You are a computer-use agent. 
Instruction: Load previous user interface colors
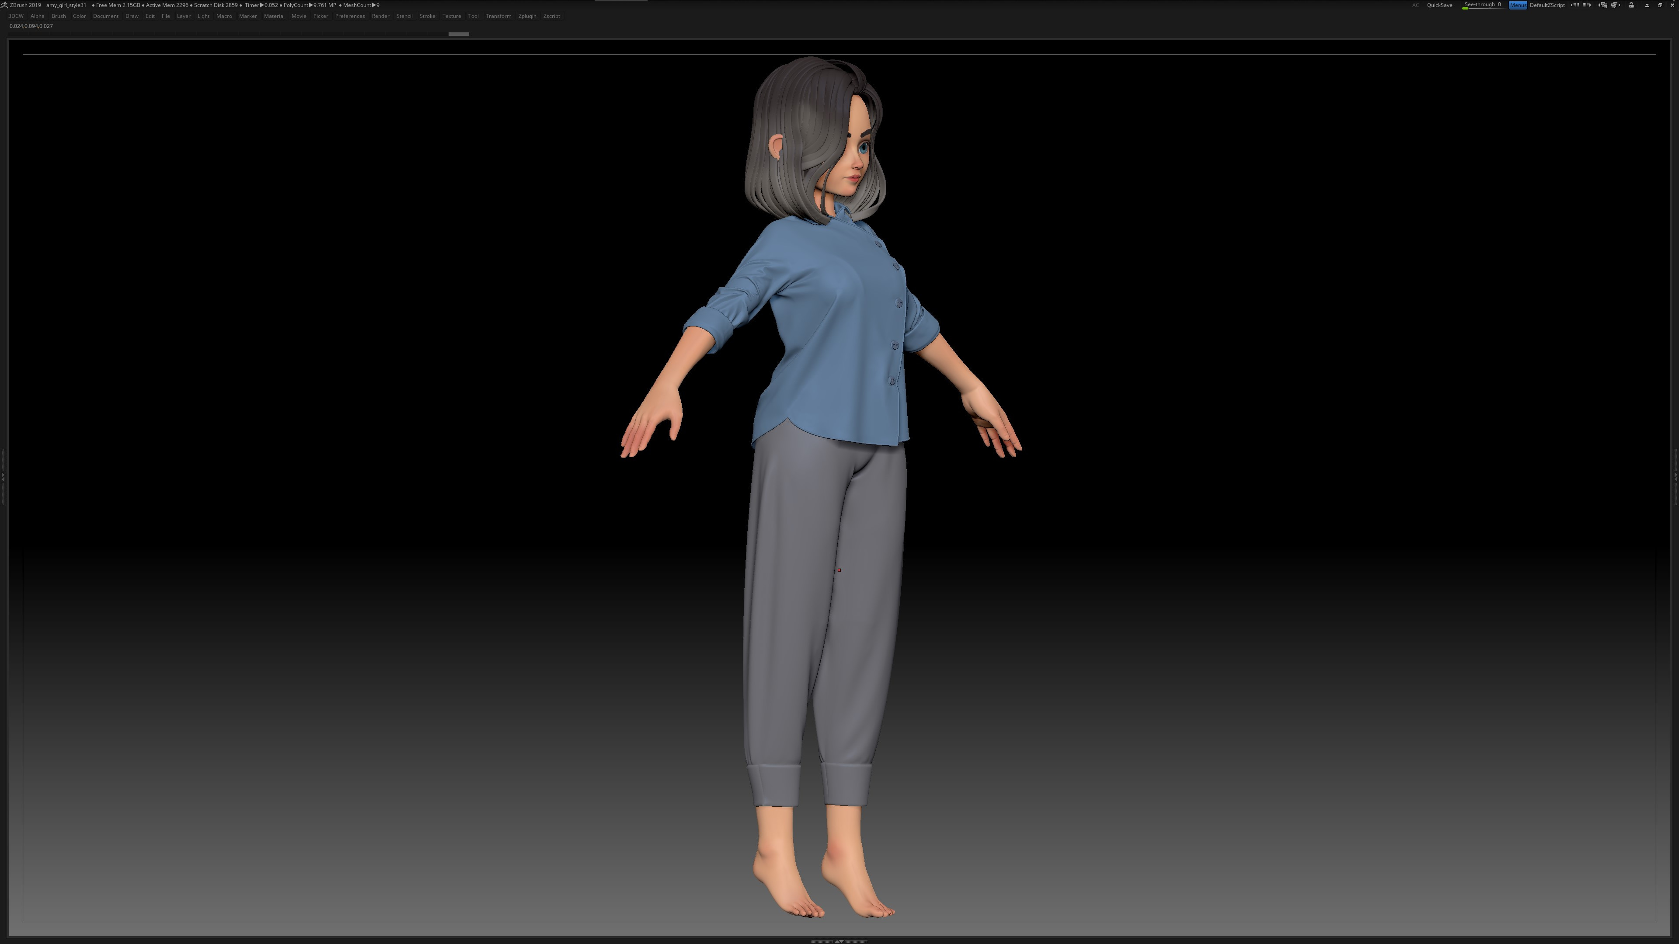pyautogui.click(x=1574, y=5)
